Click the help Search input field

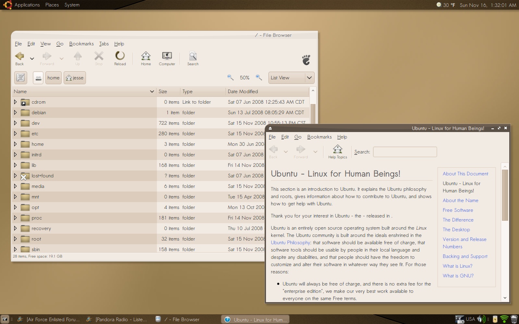click(405, 152)
